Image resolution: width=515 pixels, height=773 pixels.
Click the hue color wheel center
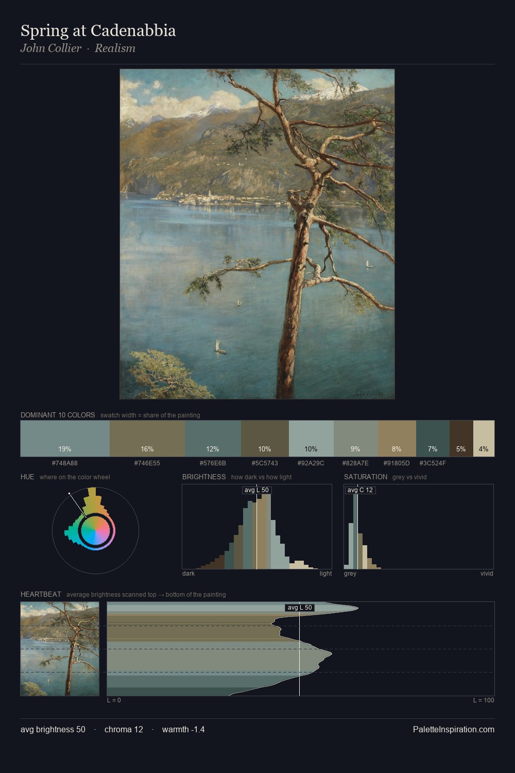95,530
